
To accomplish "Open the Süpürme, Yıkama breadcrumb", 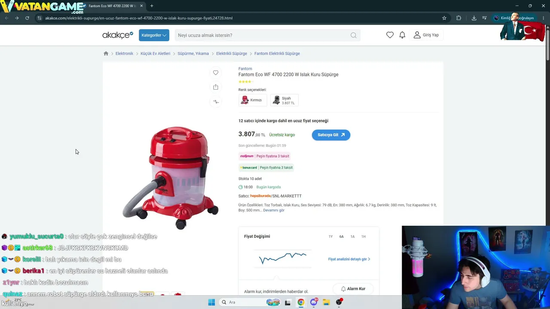I will (x=193, y=54).
